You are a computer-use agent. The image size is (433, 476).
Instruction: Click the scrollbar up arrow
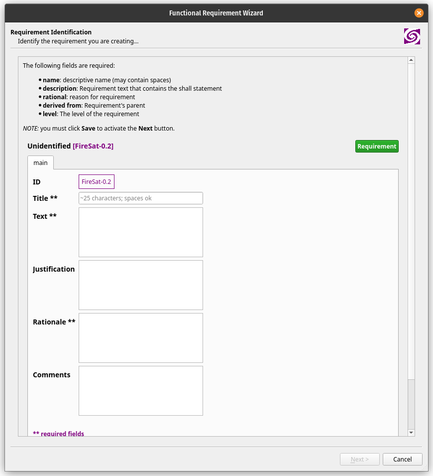(x=411, y=60)
